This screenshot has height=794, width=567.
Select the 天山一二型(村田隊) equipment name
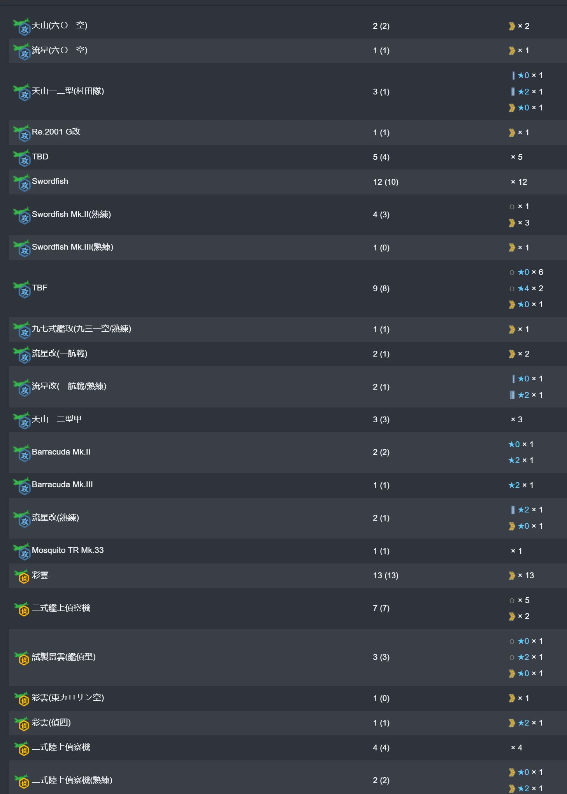(x=68, y=91)
